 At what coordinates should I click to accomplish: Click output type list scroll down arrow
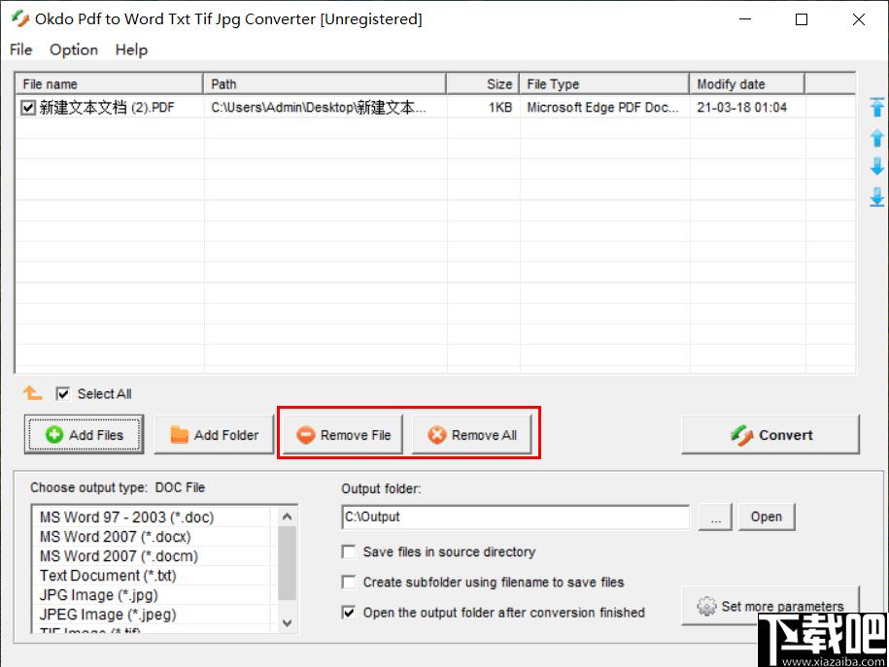pyautogui.click(x=287, y=622)
